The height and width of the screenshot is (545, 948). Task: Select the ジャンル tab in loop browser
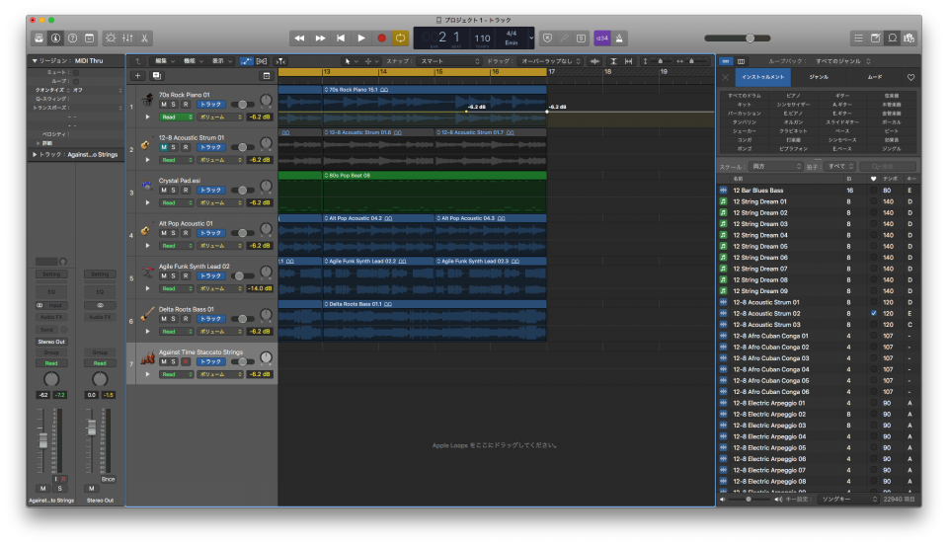tap(819, 77)
